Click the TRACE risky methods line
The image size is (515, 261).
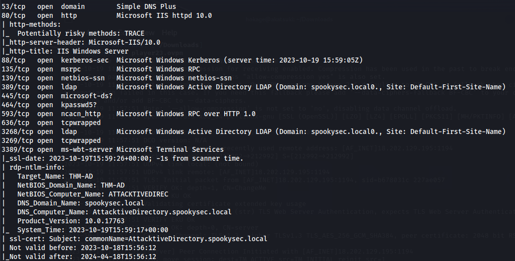point(73,33)
